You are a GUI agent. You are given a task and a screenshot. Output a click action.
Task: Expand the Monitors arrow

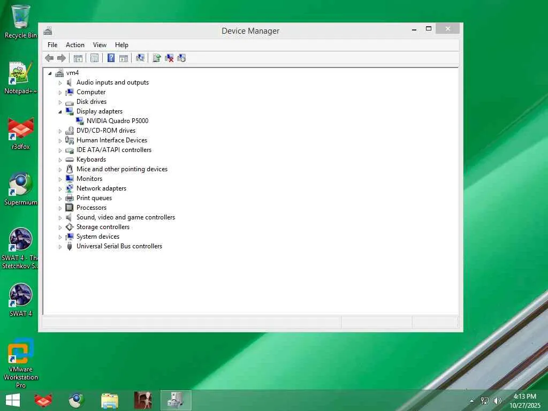[60, 179]
